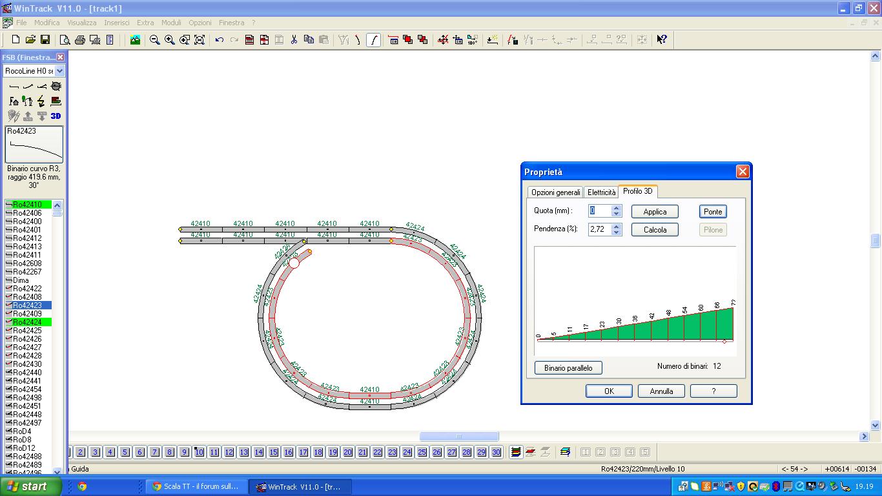The width and height of the screenshot is (882, 496).
Task: Close the Proprietà dialog
Action: 743,172
